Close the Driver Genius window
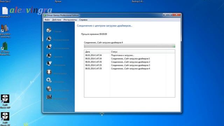 (x=176, y=15)
